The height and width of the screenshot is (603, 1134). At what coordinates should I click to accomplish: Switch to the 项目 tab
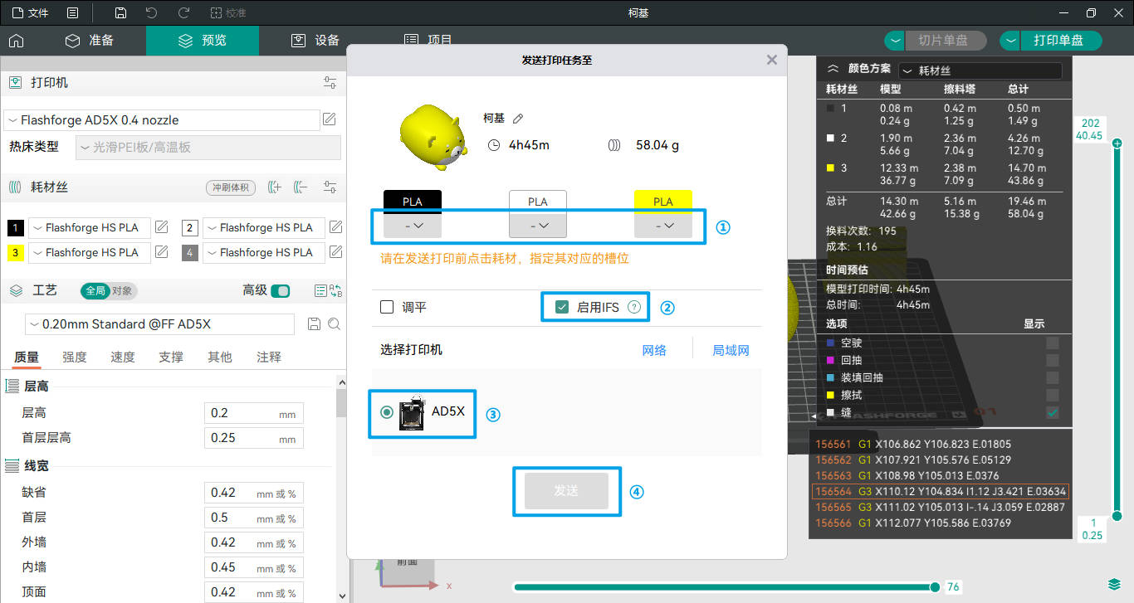point(428,40)
